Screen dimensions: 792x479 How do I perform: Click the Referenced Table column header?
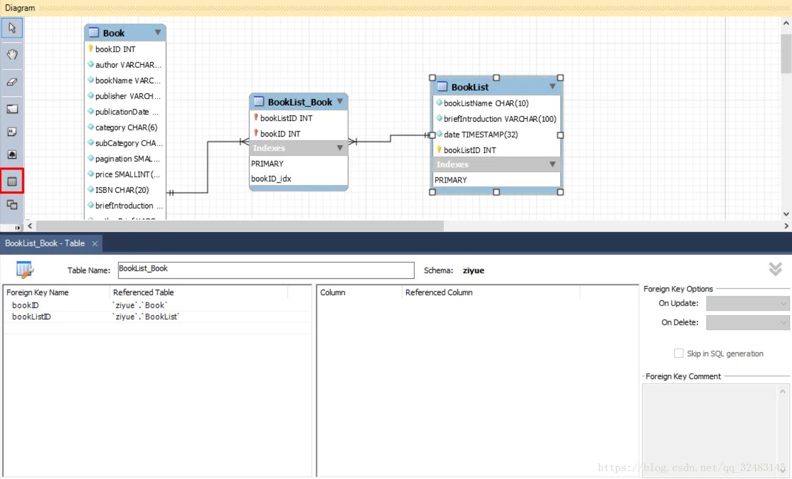coord(199,292)
